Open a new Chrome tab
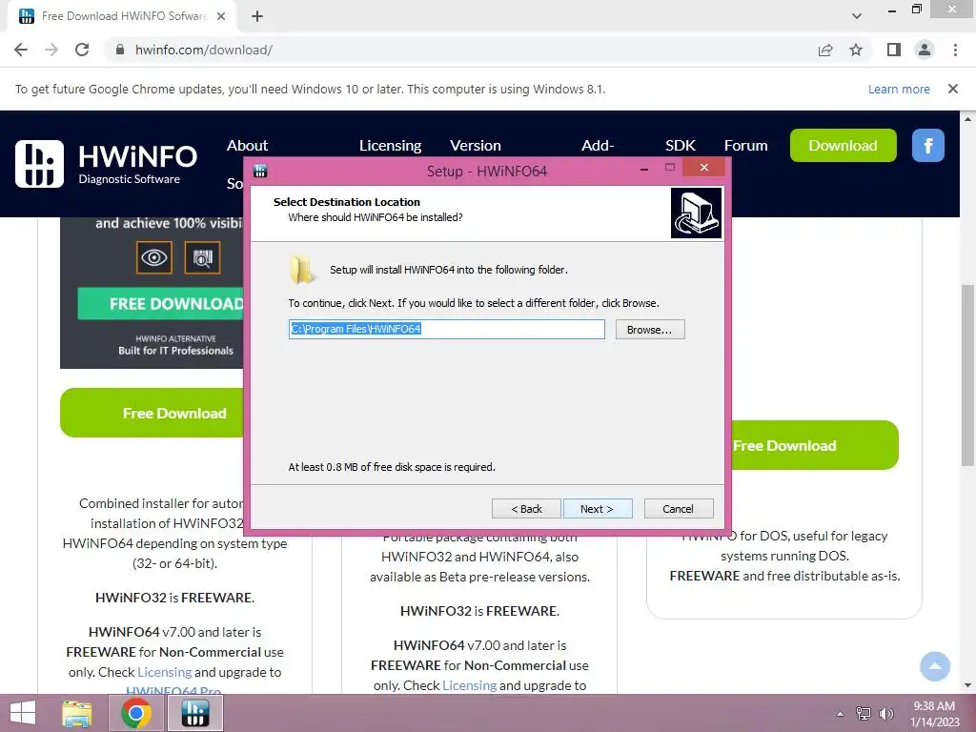The width and height of the screenshot is (976, 732). coord(257,16)
